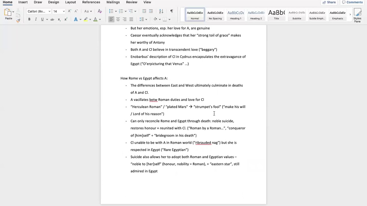Apply numbered list formatting

[x=121, y=11]
